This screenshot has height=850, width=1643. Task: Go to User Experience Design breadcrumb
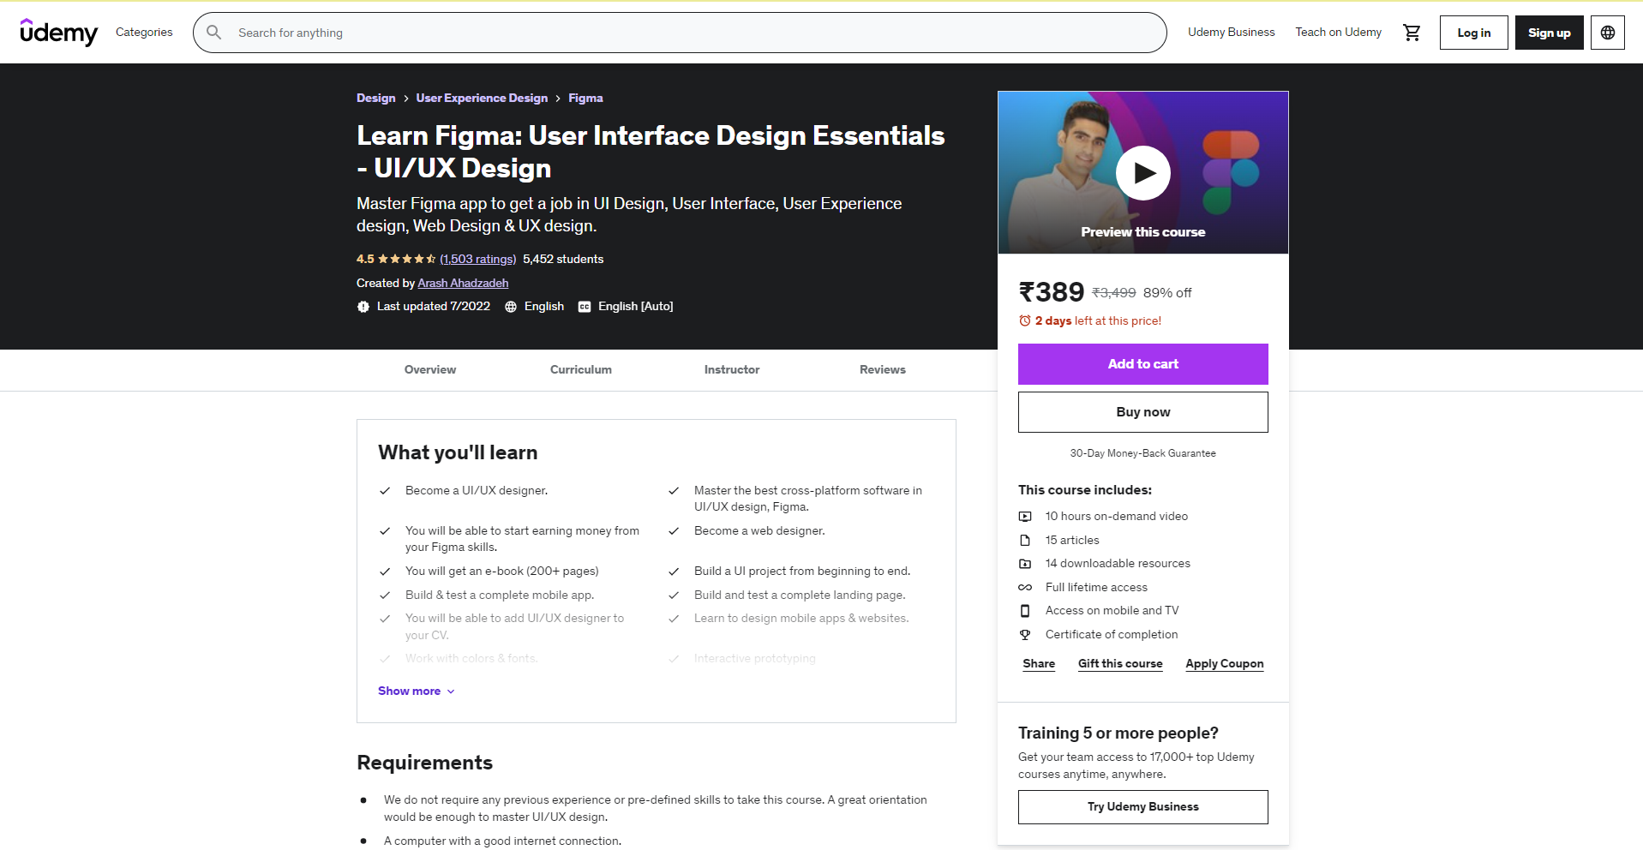482,99
